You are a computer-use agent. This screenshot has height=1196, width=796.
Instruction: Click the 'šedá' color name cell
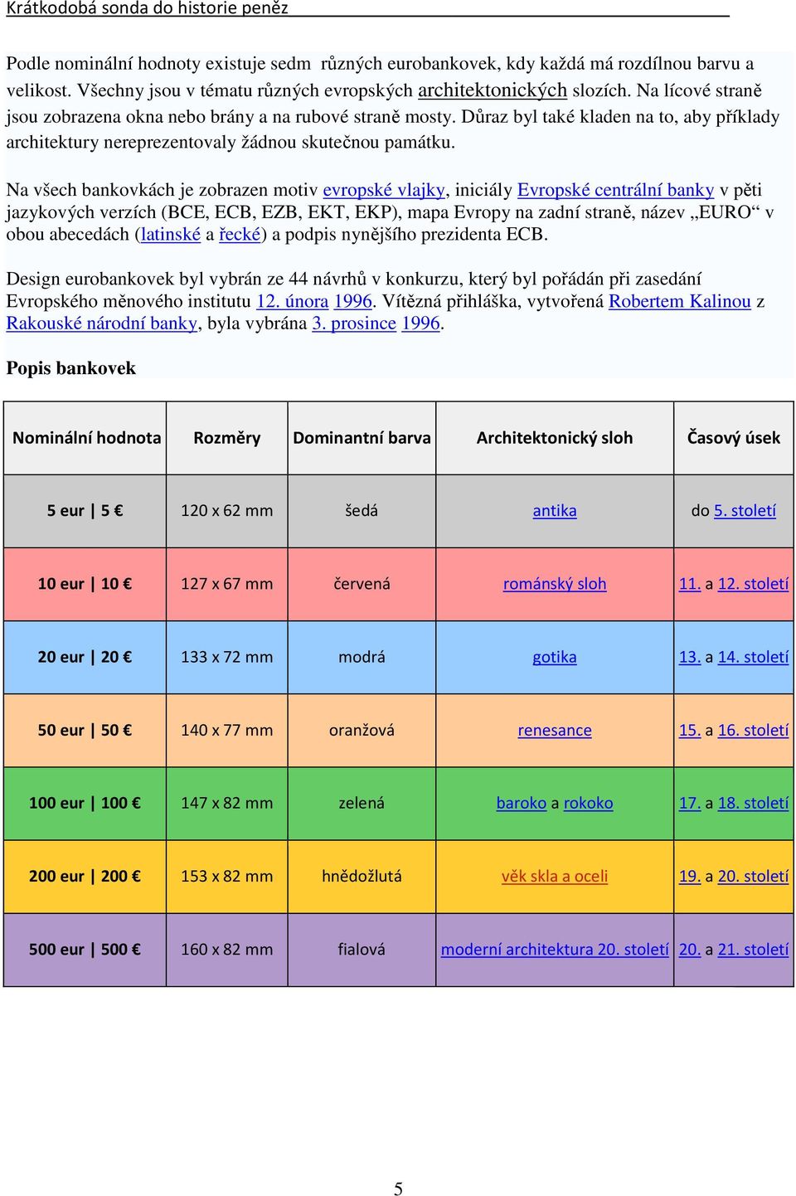coord(362,511)
